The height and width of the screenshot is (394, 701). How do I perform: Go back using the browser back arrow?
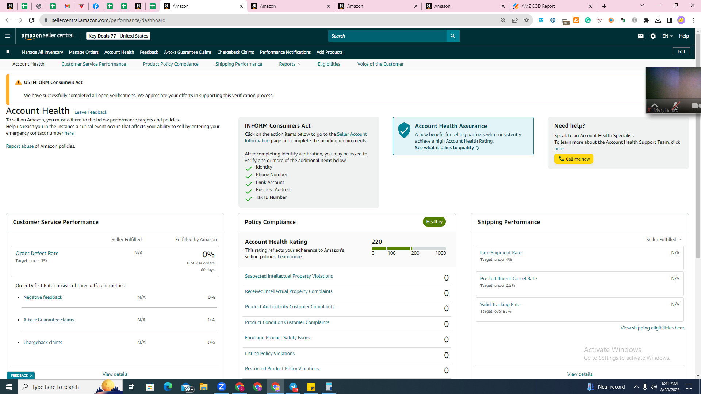point(8,20)
